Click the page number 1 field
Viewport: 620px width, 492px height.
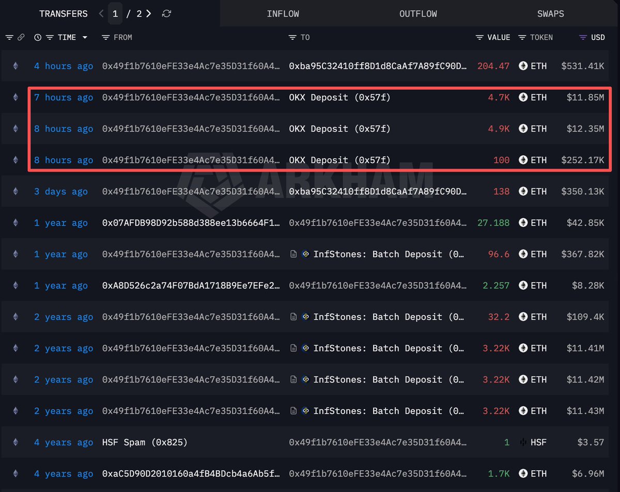pyautogui.click(x=115, y=14)
